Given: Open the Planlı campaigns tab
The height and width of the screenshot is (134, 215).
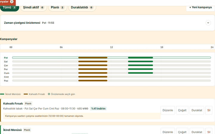Looking at the screenshot, I should (57, 8).
